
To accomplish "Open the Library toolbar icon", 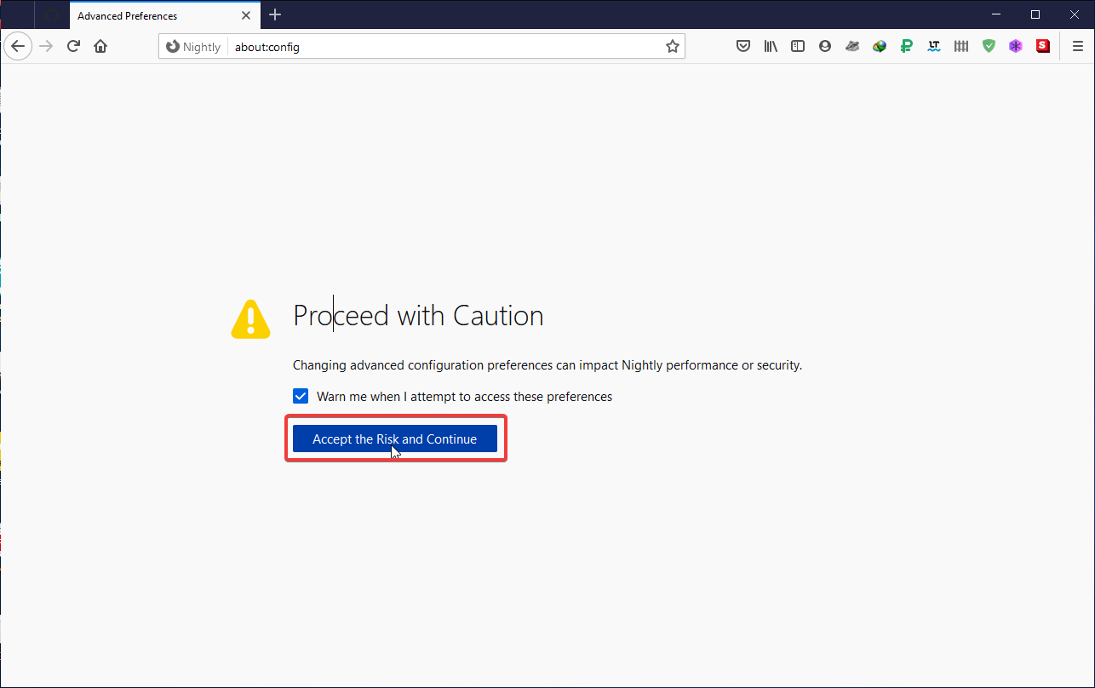I will pyautogui.click(x=771, y=46).
